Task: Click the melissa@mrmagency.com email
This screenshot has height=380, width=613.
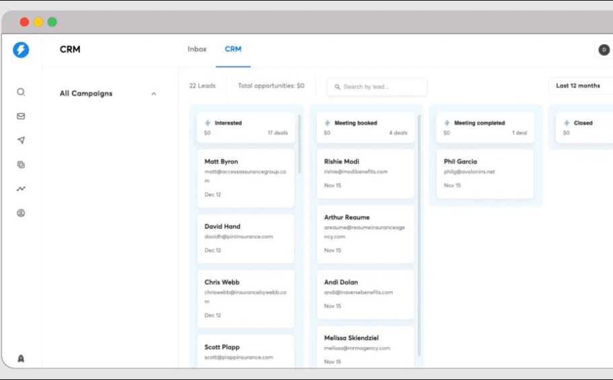Action: (x=357, y=348)
